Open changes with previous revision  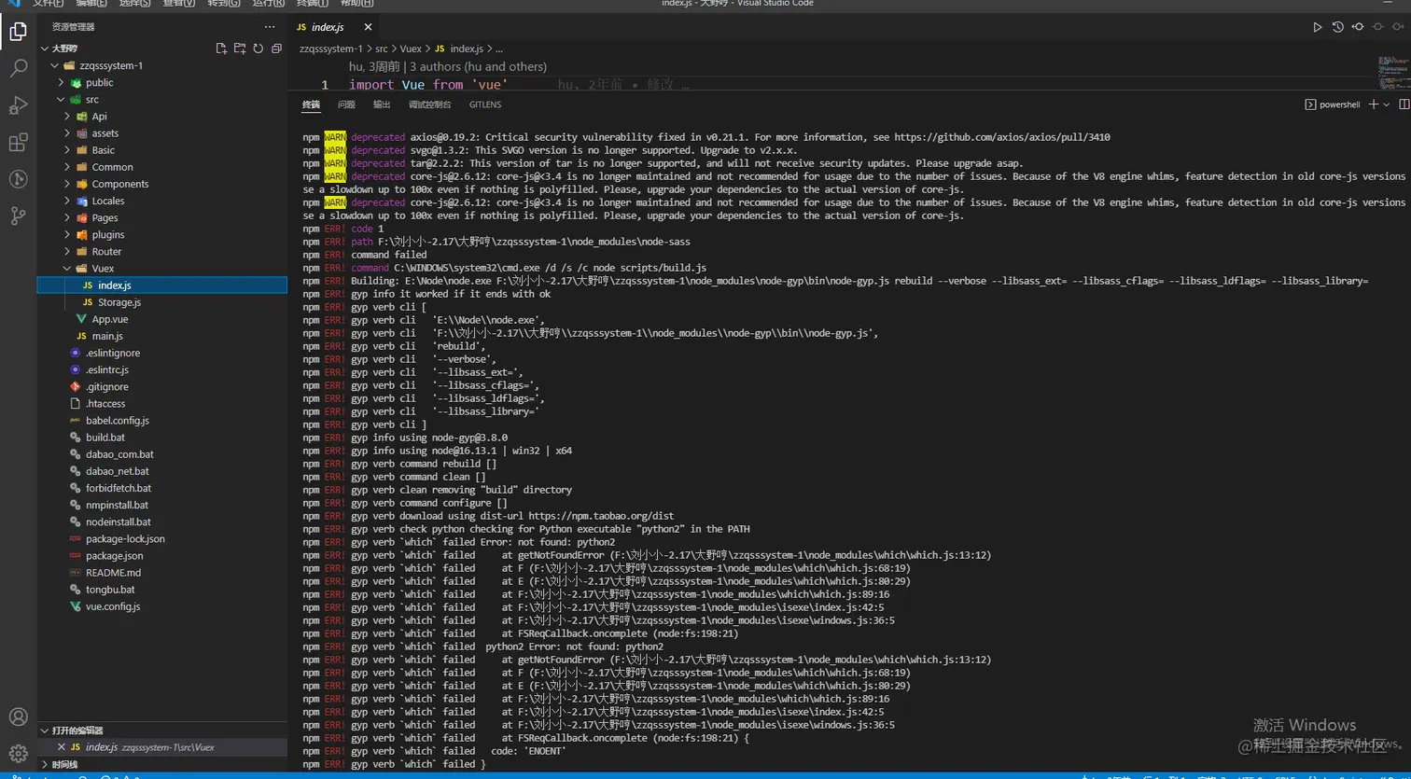[x=1358, y=27]
